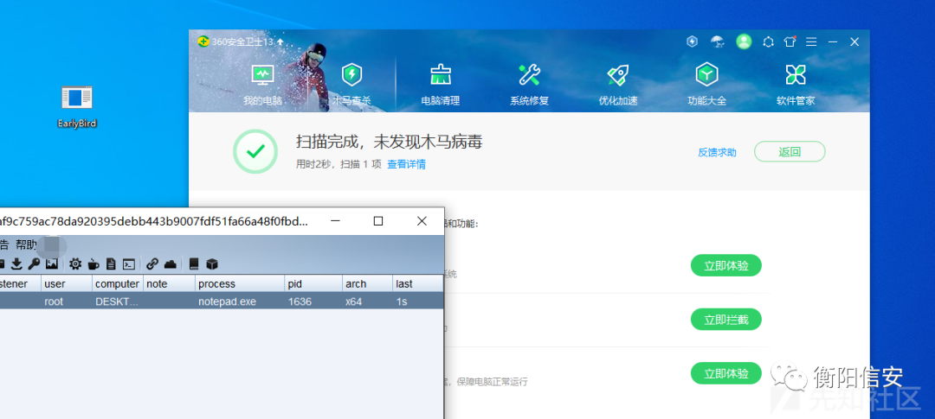Maximize the Cobalt Strike window
935x419 pixels.
point(378,221)
